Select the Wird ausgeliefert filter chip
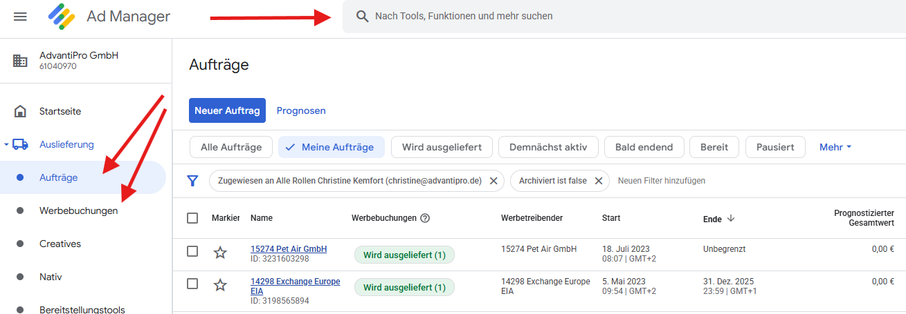 pyautogui.click(x=442, y=147)
